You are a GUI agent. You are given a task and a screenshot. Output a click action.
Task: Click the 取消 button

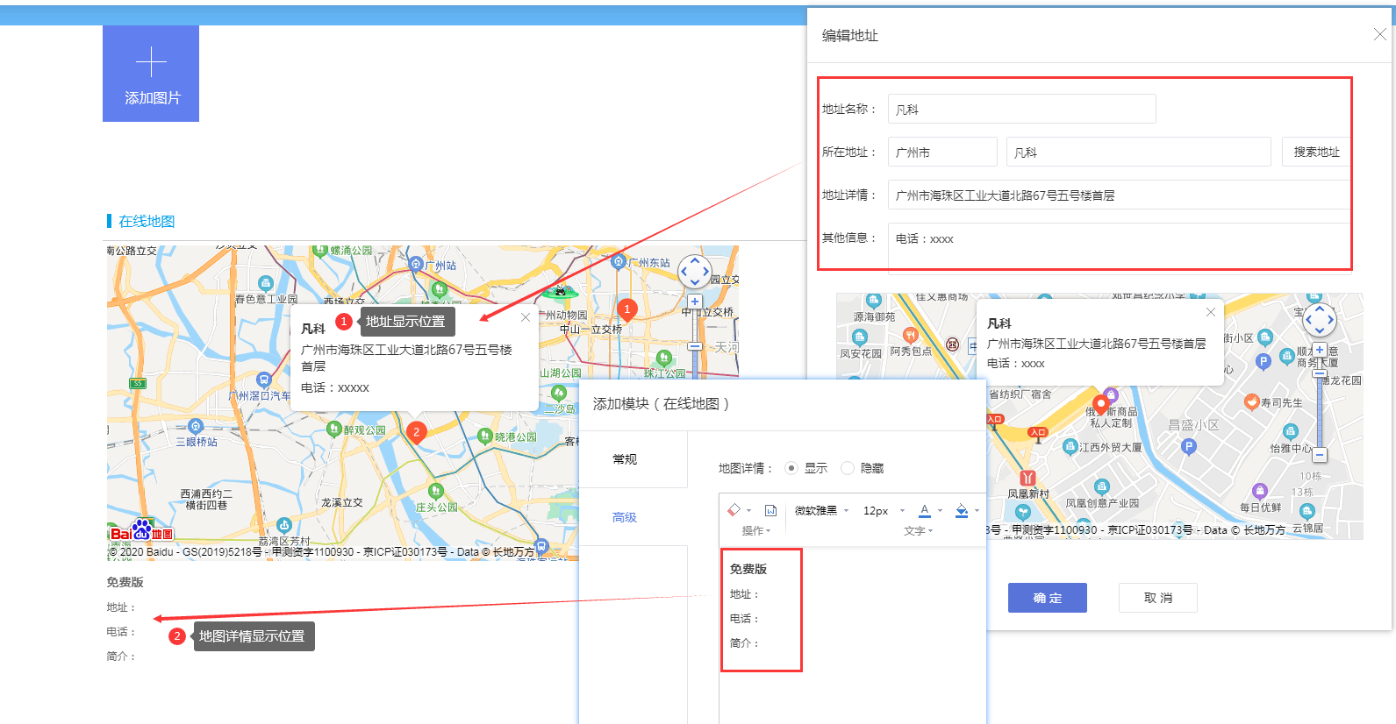point(1158,598)
